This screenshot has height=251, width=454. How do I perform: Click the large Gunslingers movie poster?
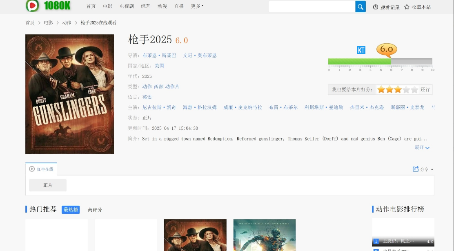(x=69, y=94)
